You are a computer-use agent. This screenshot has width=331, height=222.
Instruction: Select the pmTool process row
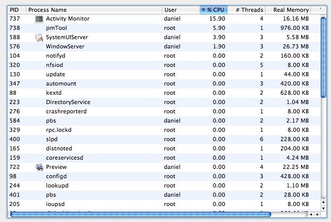point(164,28)
